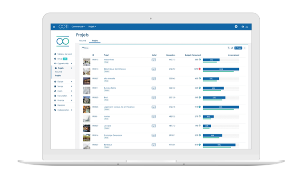Click red budget alert dot on Bibliothèque row
The image size is (305, 186).
[199, 69]
